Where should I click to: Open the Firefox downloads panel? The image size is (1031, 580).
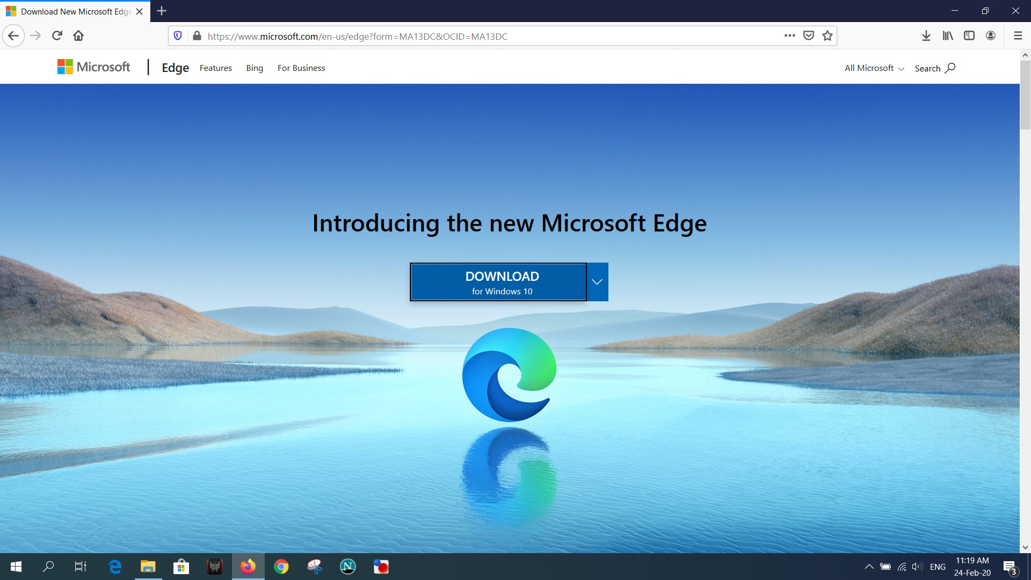[926, 36]
